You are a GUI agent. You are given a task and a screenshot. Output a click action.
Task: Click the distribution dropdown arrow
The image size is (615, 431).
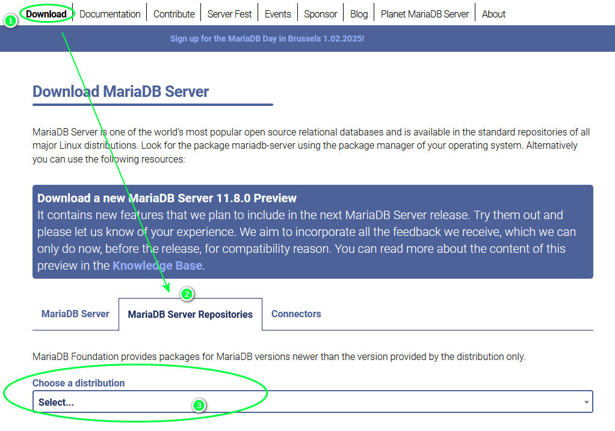586,402
